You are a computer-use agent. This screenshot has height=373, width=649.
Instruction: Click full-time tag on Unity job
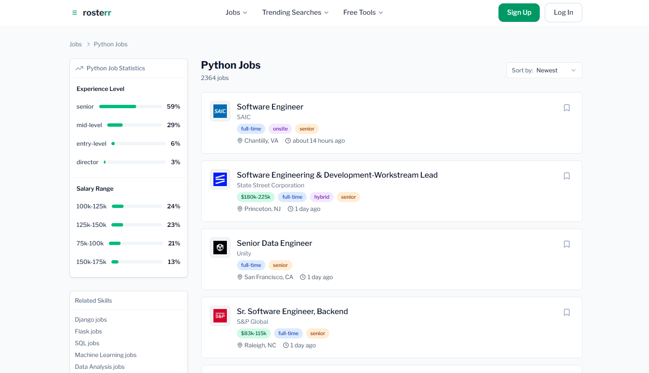[251, 265]
